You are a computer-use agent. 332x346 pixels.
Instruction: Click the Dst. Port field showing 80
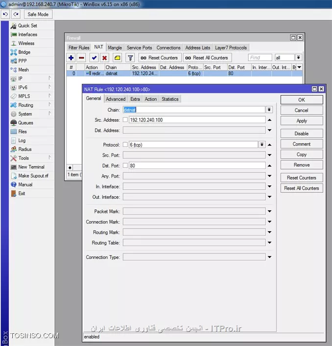197,166
